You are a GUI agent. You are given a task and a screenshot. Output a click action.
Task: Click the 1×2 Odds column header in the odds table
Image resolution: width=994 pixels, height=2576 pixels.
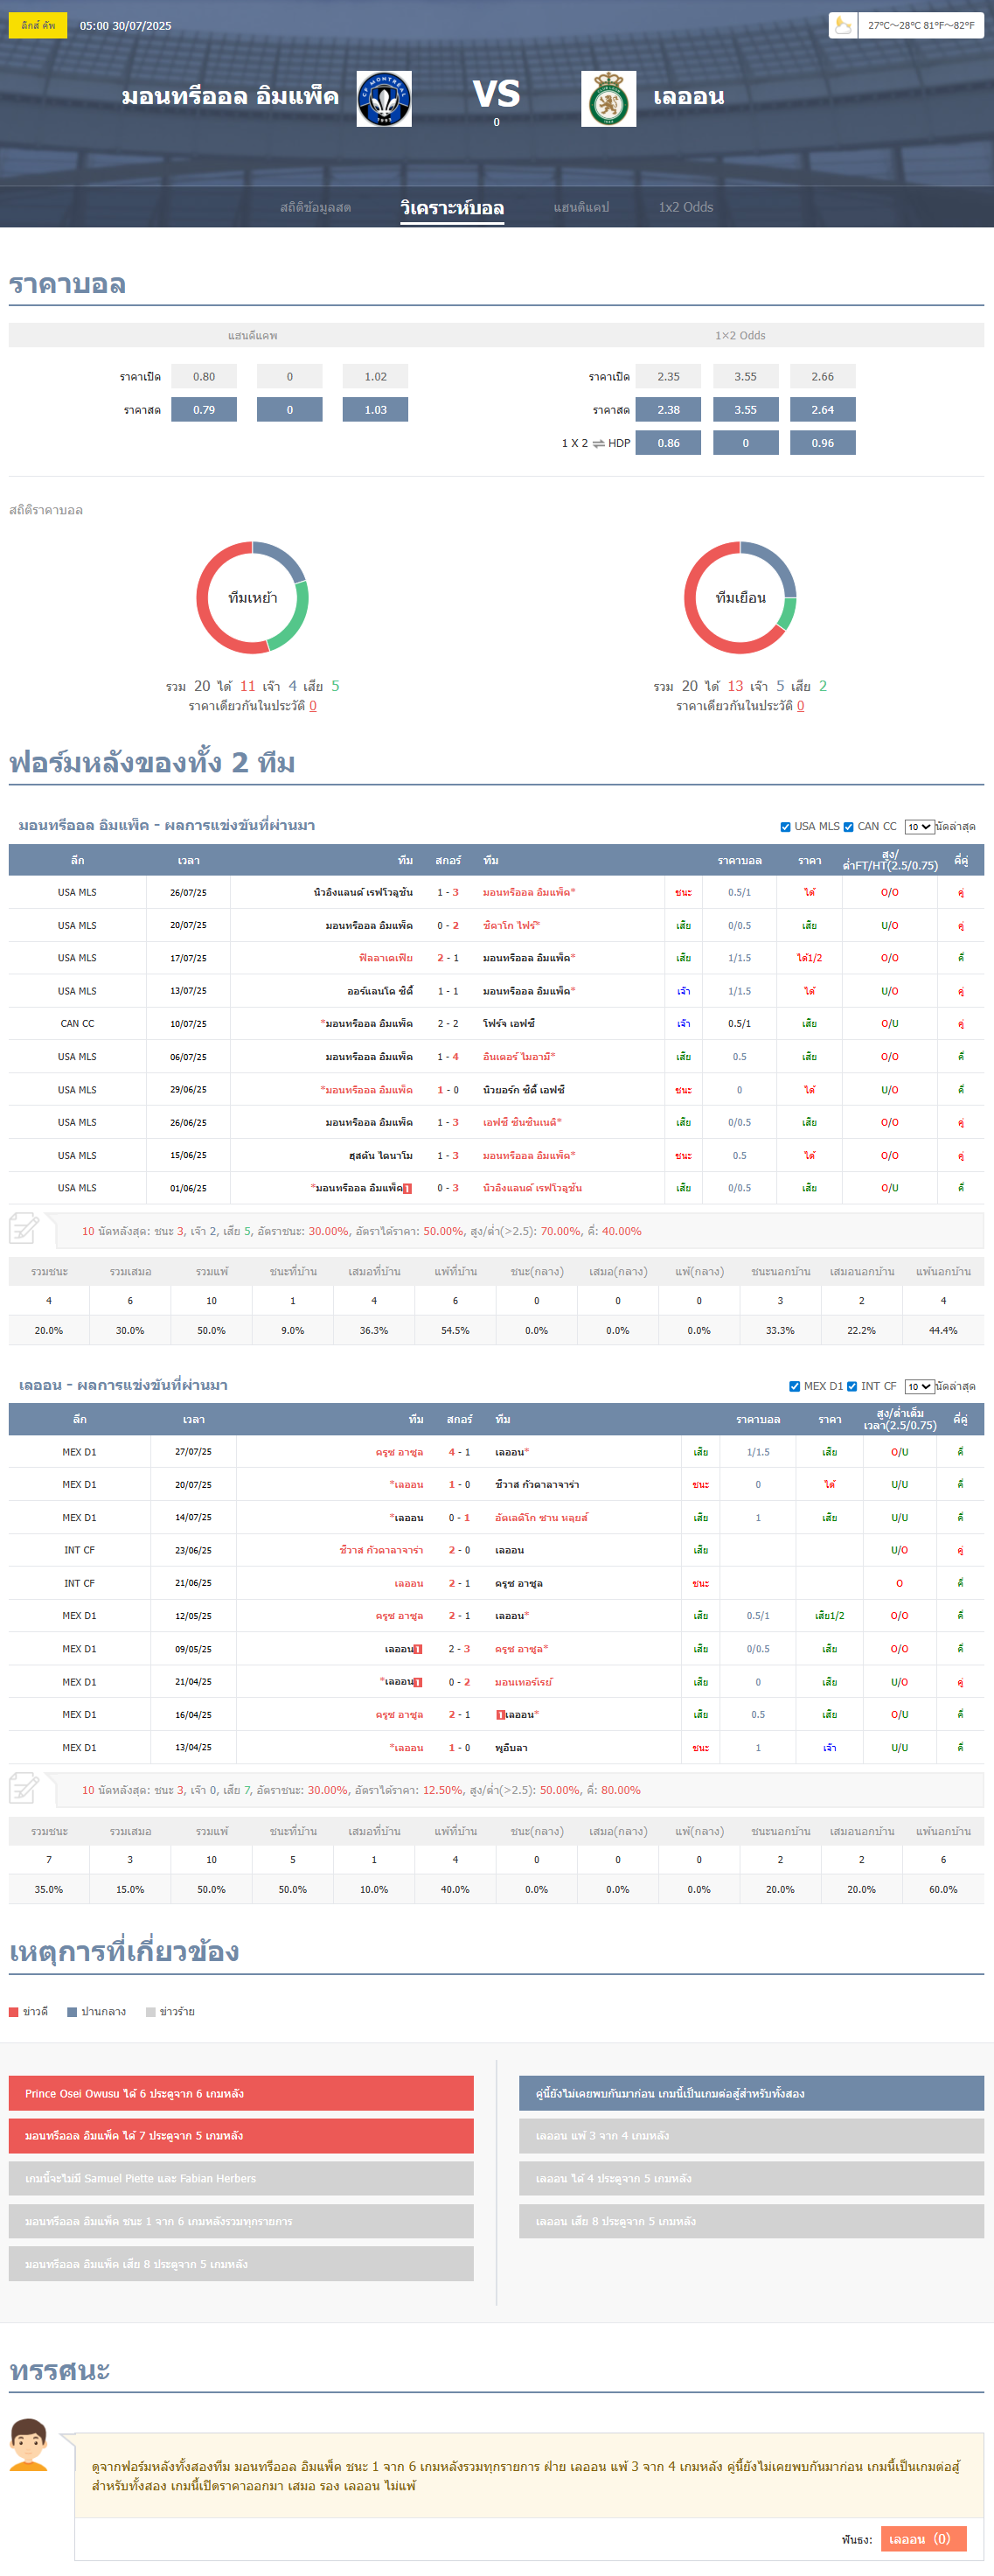740,335
